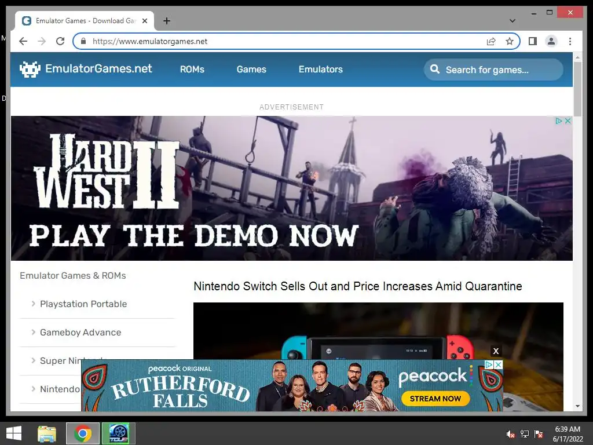Close the Hard West II advertisement
Image resolution: width=593 pixels, height=445 pixels.
coord(568,121)
